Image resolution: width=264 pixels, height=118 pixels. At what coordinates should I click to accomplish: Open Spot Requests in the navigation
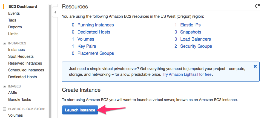coord(21,56)
